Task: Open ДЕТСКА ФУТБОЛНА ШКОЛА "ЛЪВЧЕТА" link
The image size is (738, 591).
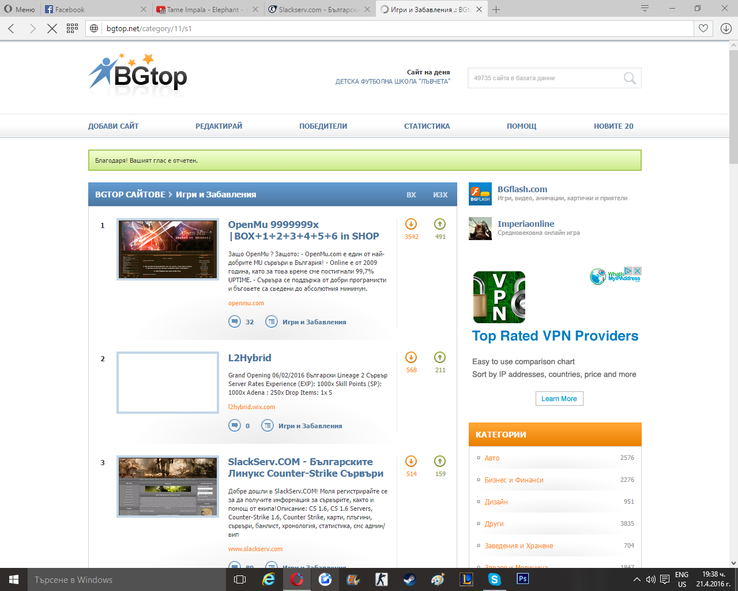Action: point(393,81)
